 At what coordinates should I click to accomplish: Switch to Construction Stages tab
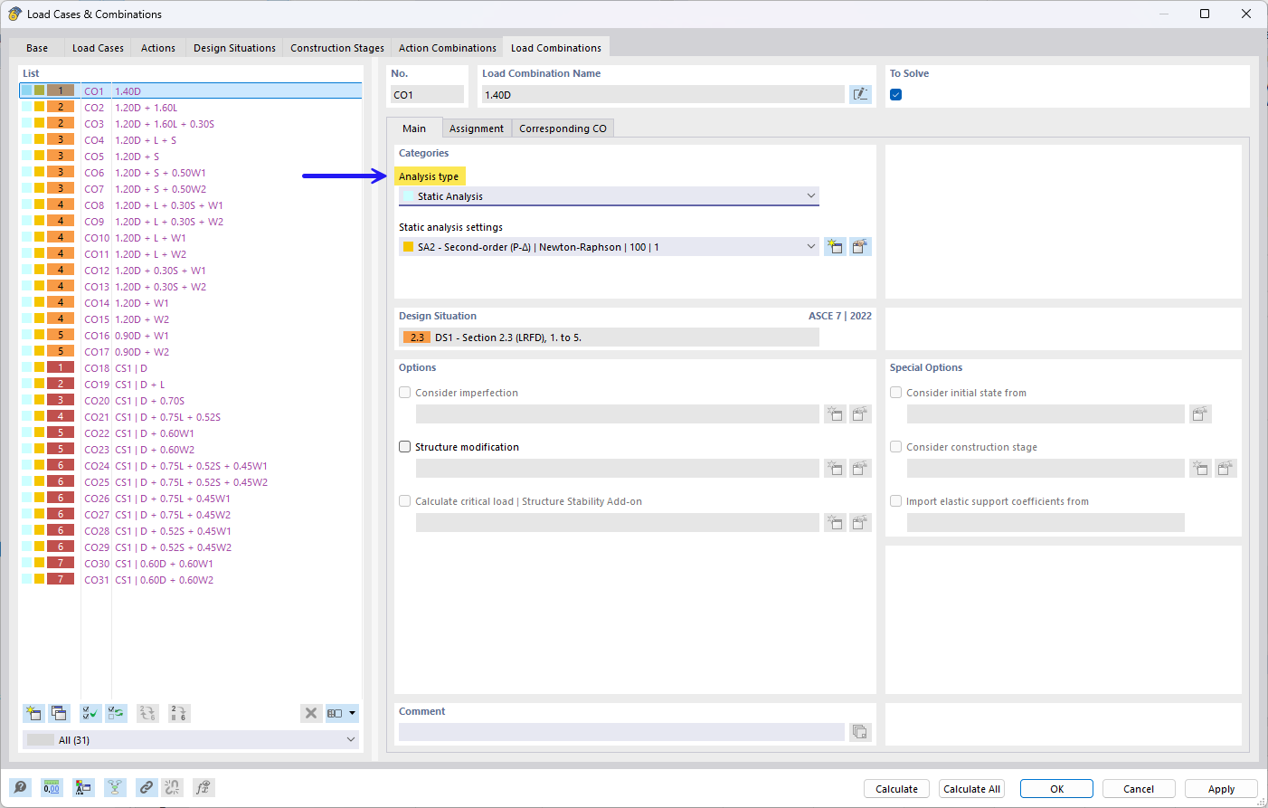pyautogui.click(x=337, y=48)
